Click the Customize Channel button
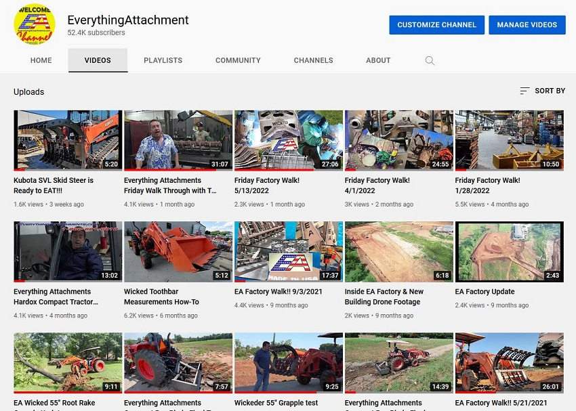The image size is (576, 411). click(436, 25)
